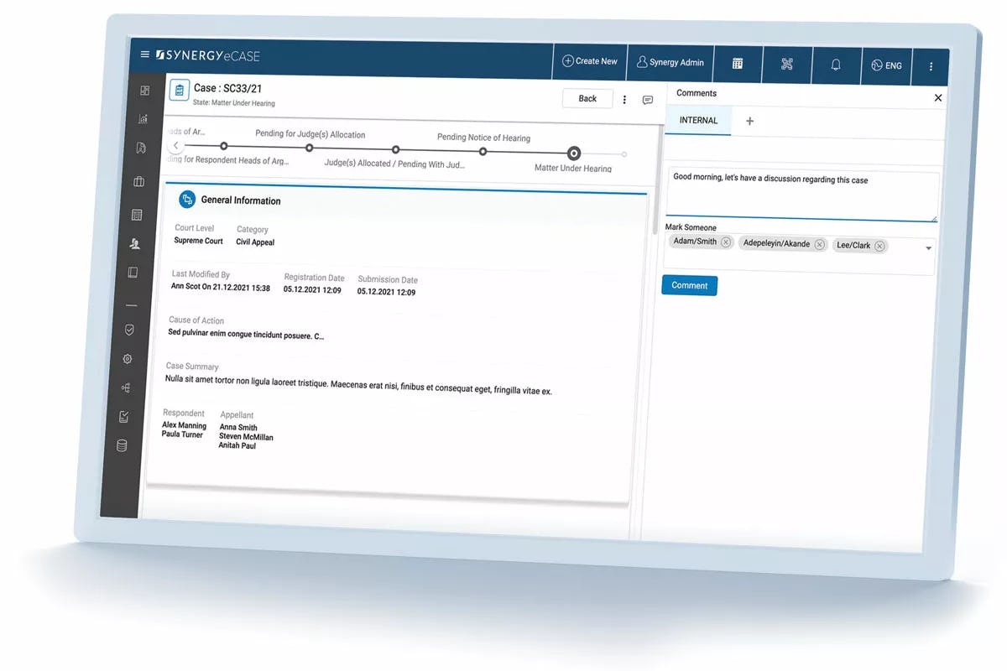Viewport: 1007px width, 671px height.
Task: Select the analytics chart icon in sidebar
Action: coord(144,119)
